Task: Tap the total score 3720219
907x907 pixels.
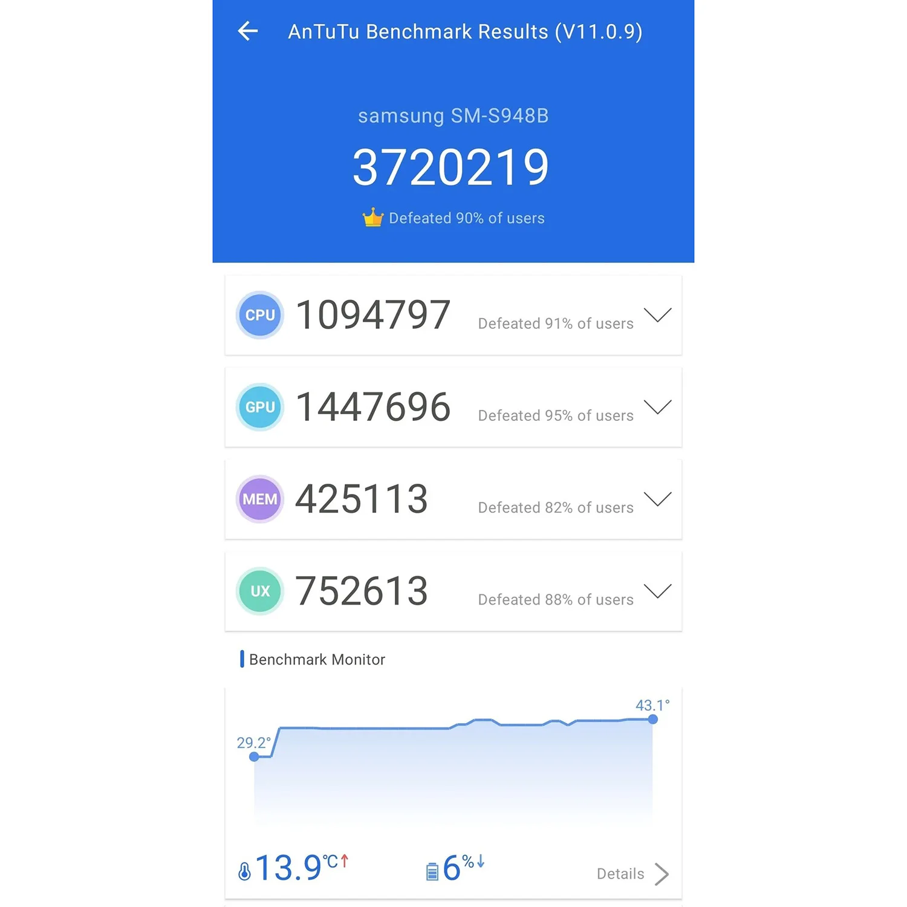Action: 451,167
